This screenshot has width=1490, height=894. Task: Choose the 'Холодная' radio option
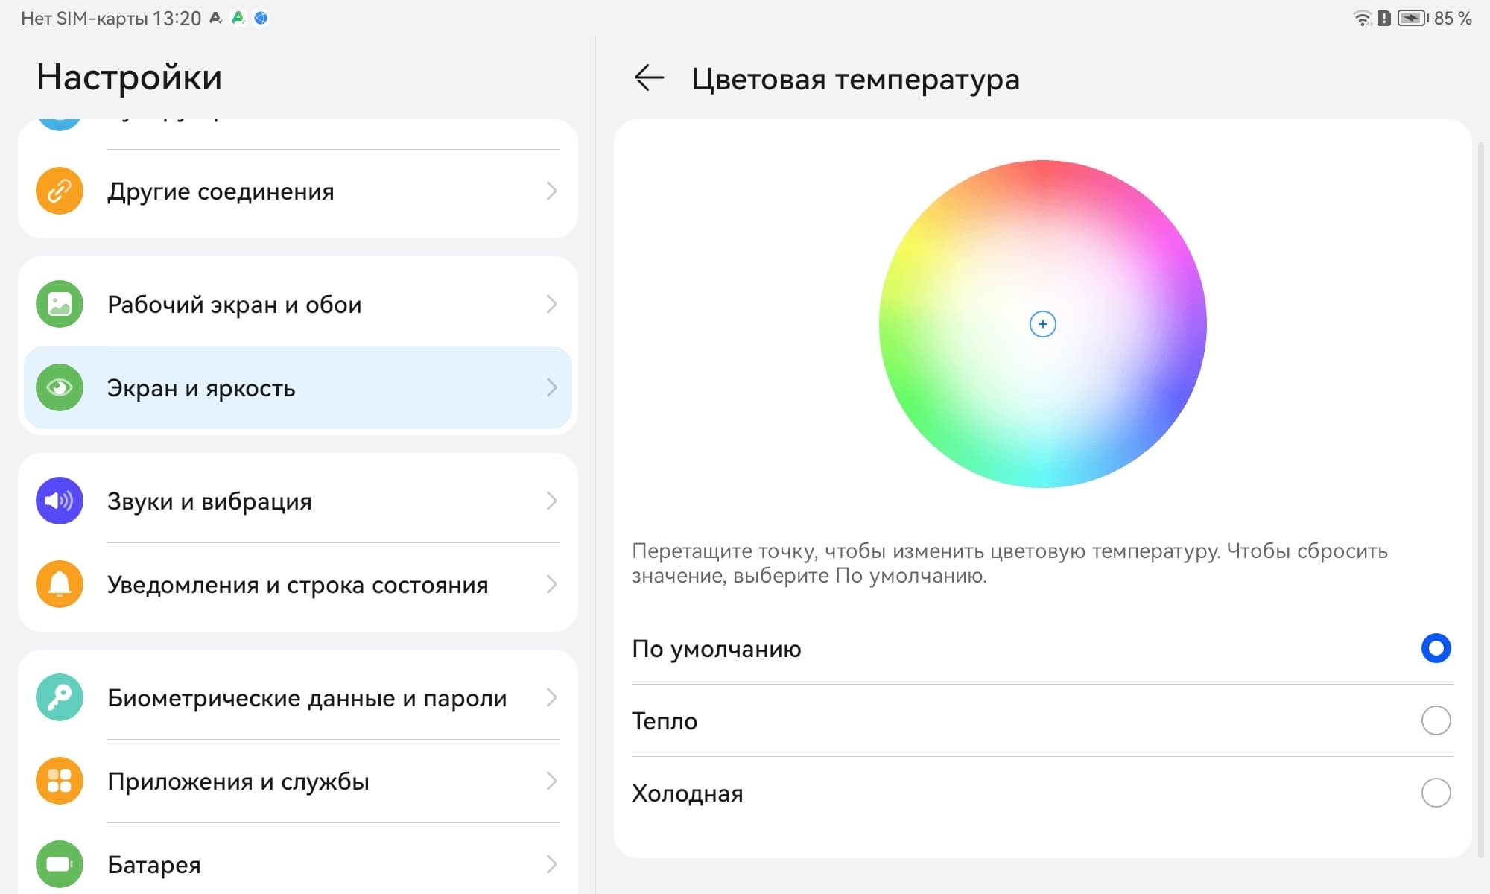pos(1436,793)
